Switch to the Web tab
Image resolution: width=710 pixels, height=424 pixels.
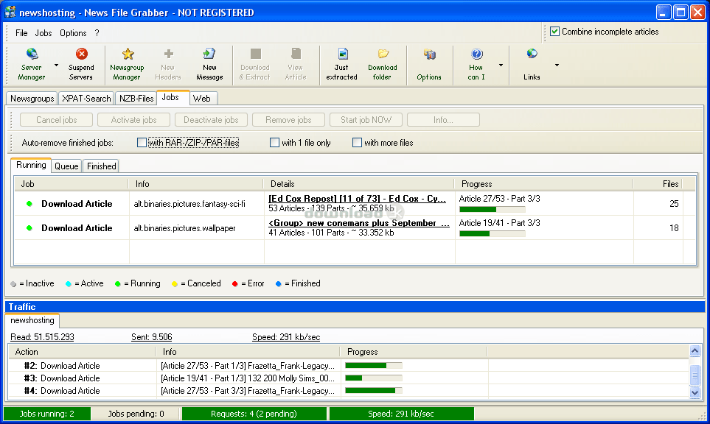coord(202,99)
